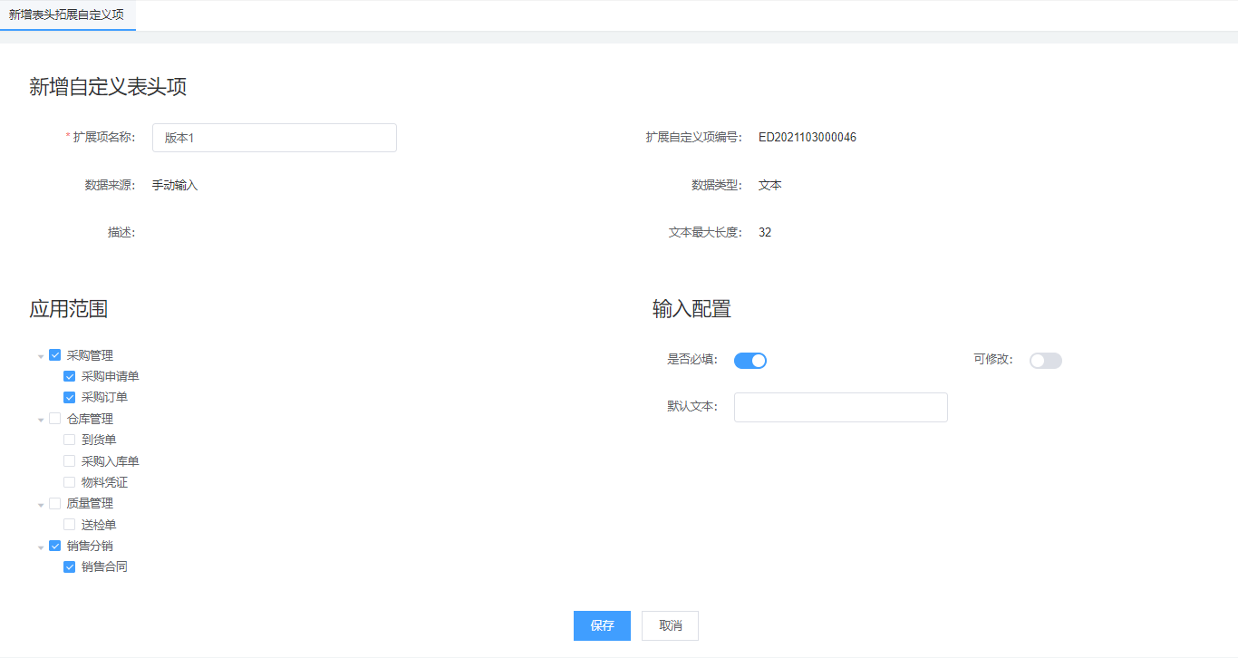Turn off the 是否必填 switch

[750, 361]
